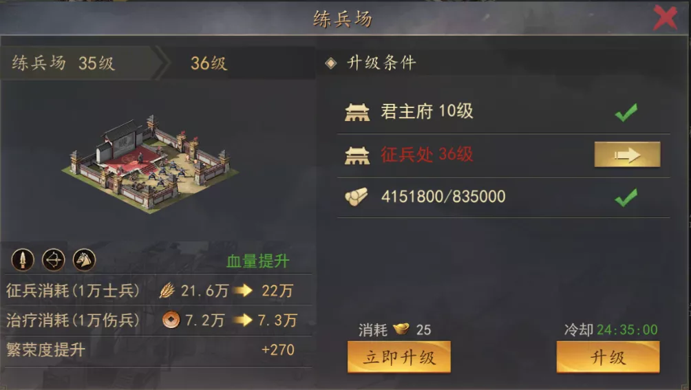This screenshot has height=390, width=691.
Task: Click the wood logs resource icon
Action: (x=356, y=197)
